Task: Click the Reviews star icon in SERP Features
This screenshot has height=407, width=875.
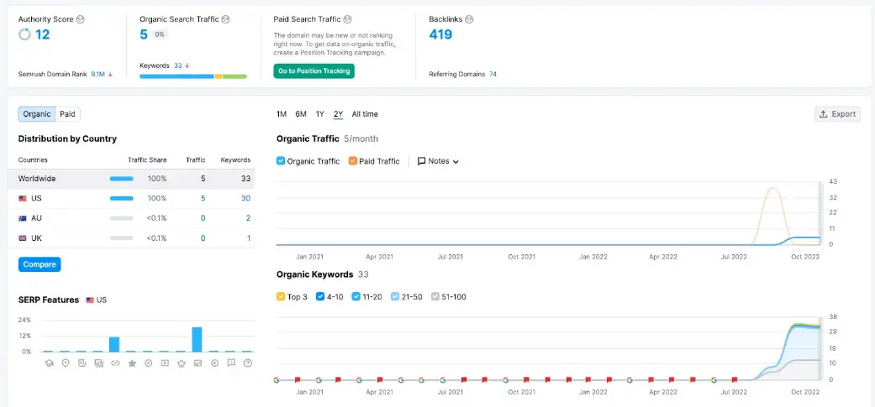Action: (x=132, y=363)
